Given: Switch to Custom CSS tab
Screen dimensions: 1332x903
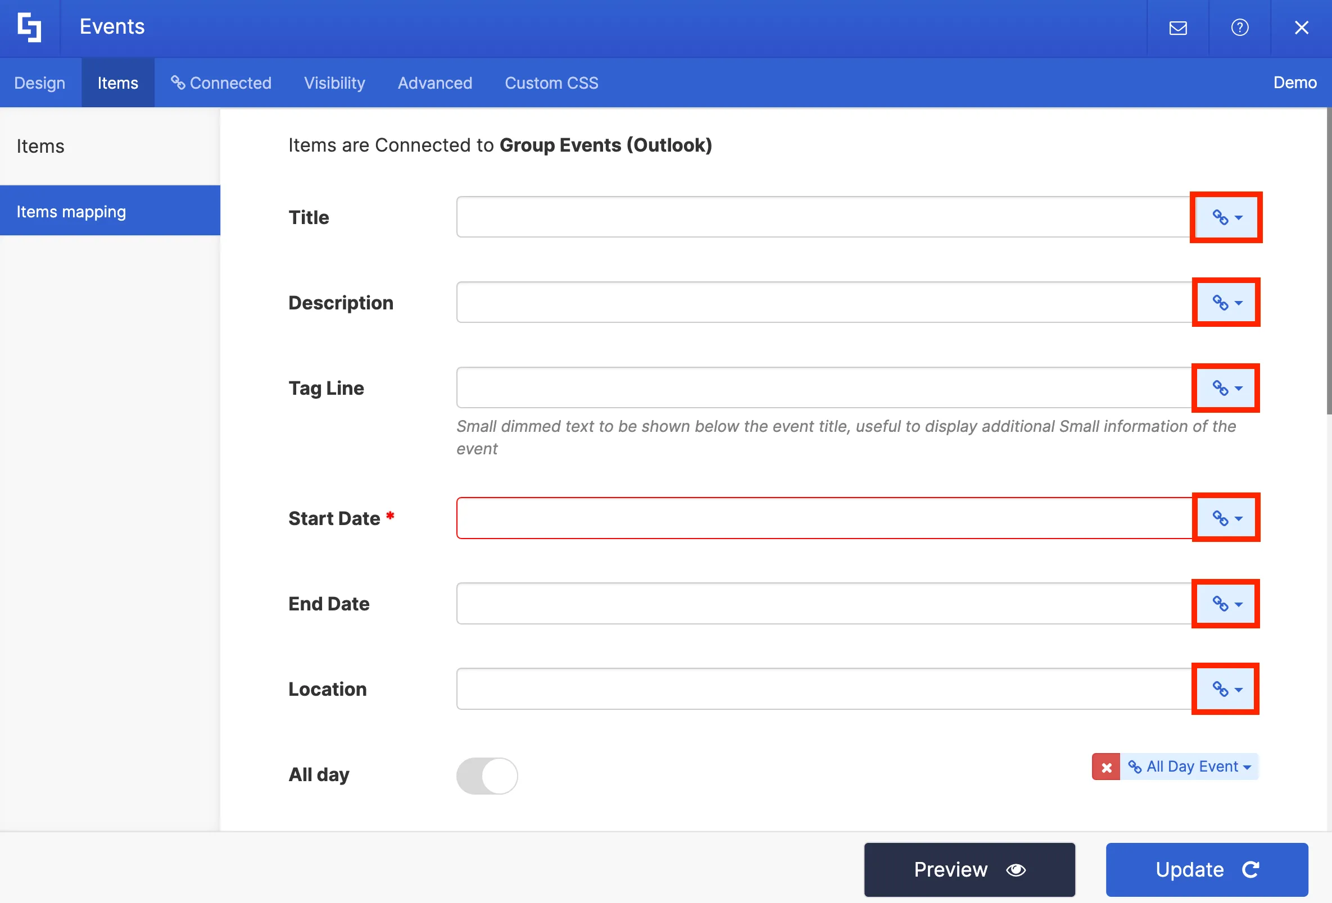Looking at the screenshot, I should [551, 83].
